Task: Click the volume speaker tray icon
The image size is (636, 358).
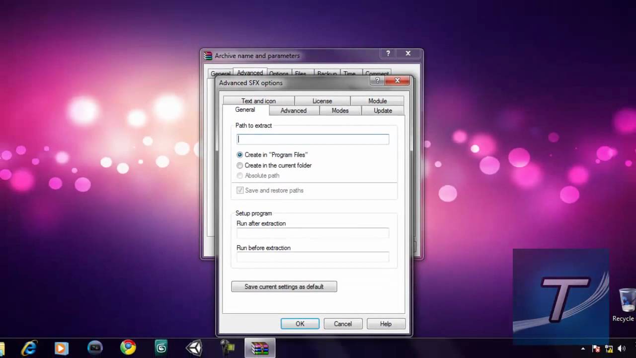Action: point(621,349)
